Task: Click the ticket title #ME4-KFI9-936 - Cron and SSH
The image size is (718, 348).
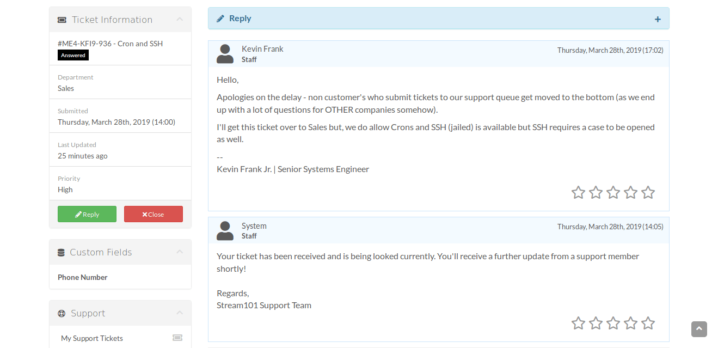Action: (111, 44)
